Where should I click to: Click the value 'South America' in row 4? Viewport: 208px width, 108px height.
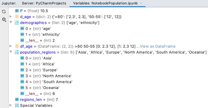57,82
